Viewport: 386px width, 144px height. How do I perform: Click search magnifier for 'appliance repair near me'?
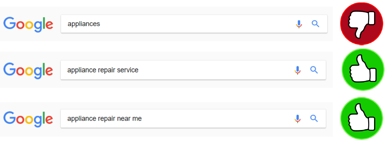click(x=314, y=119)
